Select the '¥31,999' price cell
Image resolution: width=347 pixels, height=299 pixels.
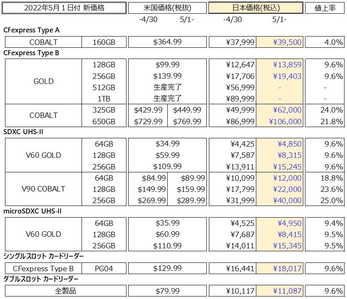tap(240, 201)
